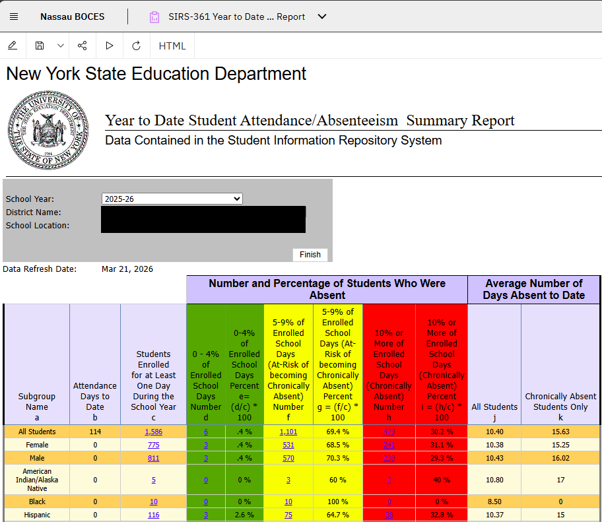
Task: Open All Students chronically absent link 479
Action: (389, 432)
